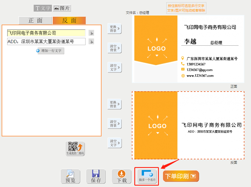Click the 下单印刷 order print button
Viewport: 251px width, 187px height.
point(181,176)
